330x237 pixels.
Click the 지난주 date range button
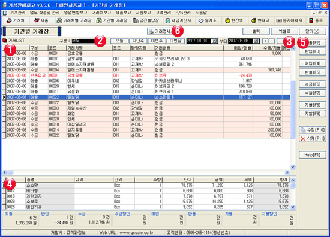coord(138,41)
